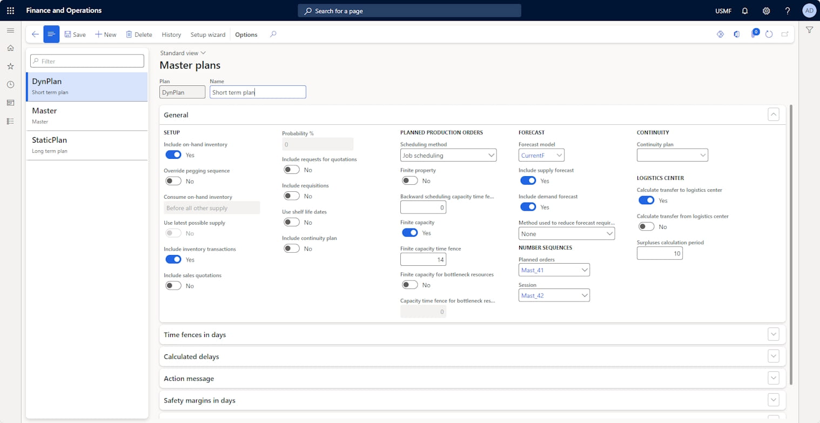
Task: Enable Include sales quotations toggle
Action: coord(173,285)
